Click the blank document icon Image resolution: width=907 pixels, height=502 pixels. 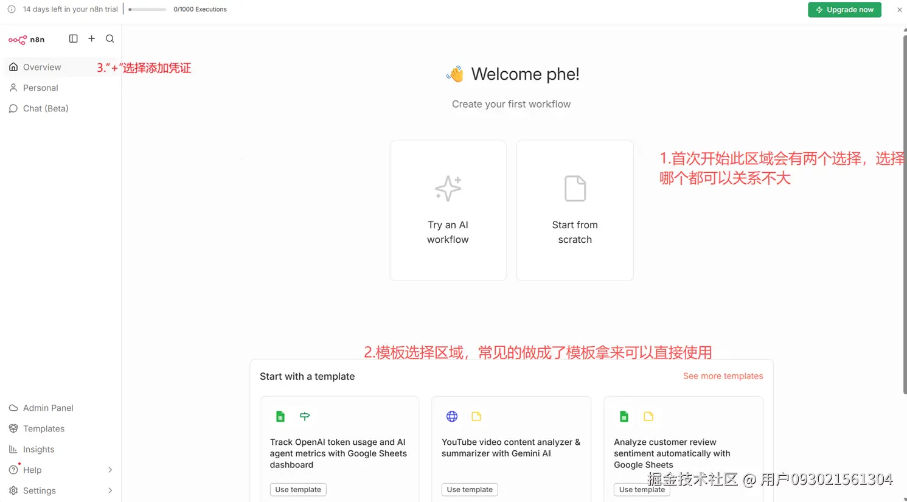tap(575, 189)
